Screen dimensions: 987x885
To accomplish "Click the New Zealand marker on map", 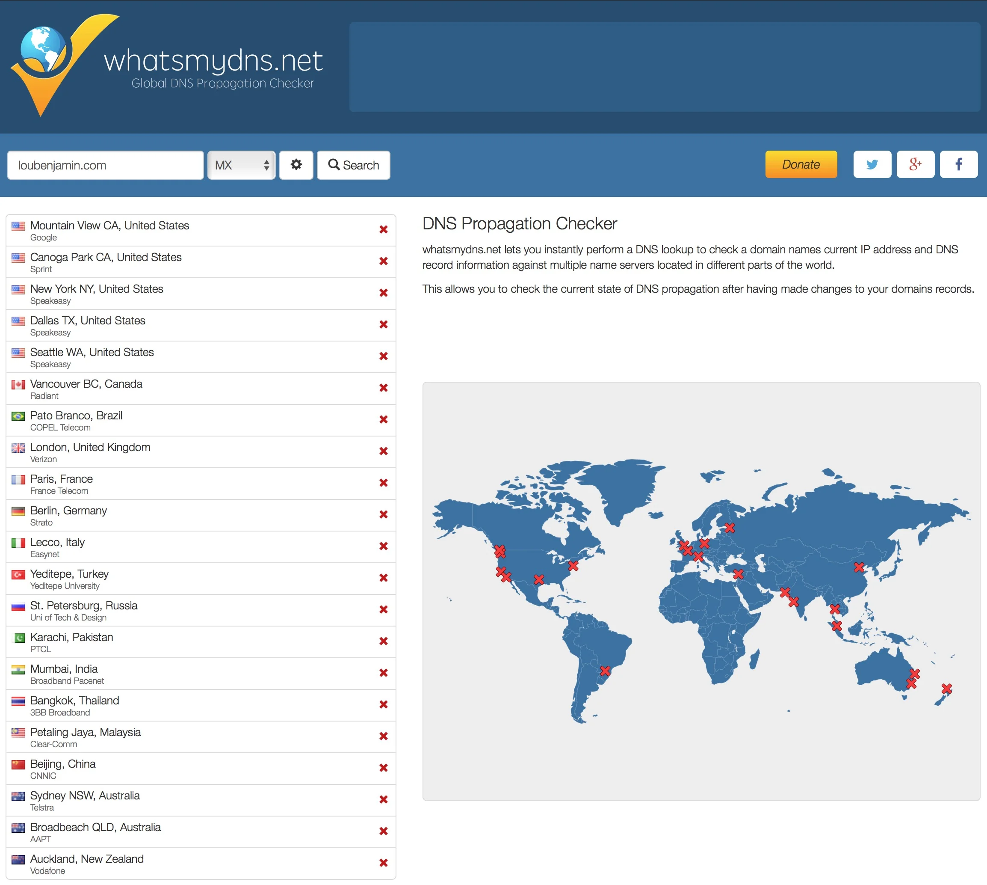I will pos(946,689).
